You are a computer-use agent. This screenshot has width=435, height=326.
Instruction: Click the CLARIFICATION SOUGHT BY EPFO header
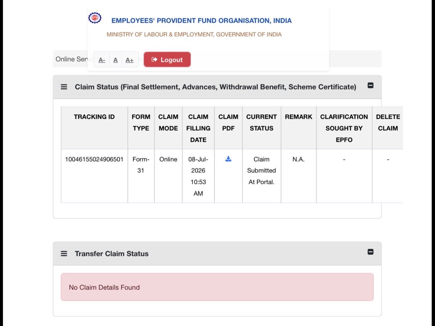[x=344, y=128]
